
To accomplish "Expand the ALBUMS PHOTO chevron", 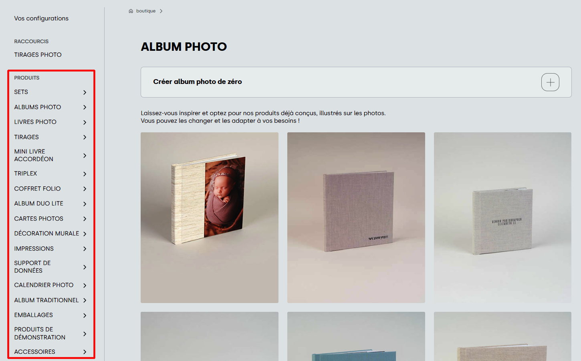I will click(x=85, y=107).
